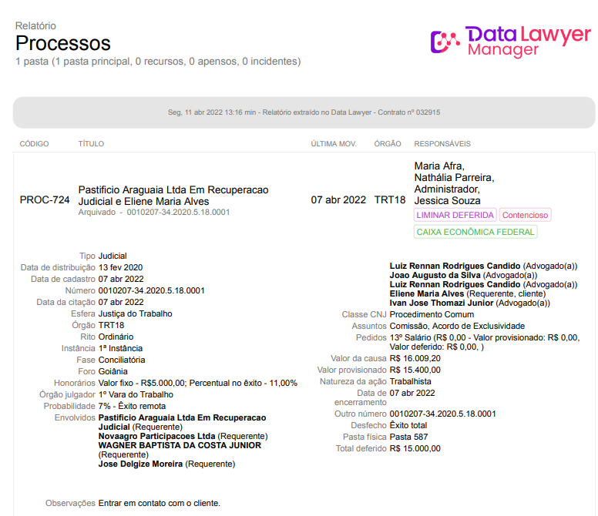The width and height of the screenshot is (598, 516).
Task: Open process code PROC-724
Action: [45, 200]
